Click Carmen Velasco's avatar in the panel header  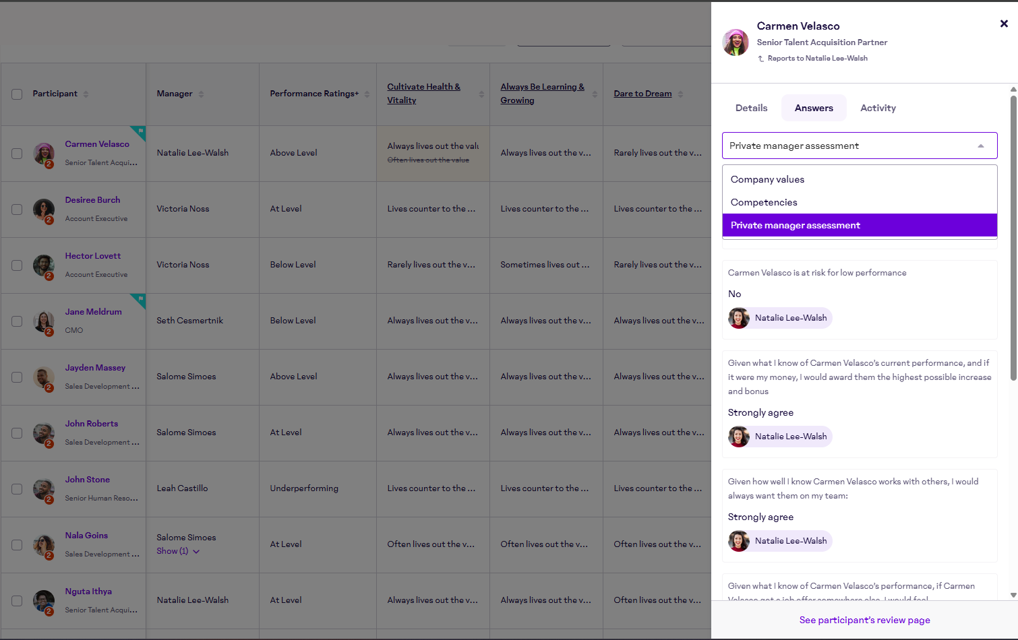coord(736,42)
